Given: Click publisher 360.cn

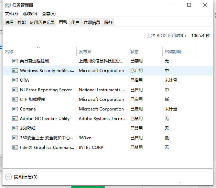Looking at the screenshot, I should point(85,138).
